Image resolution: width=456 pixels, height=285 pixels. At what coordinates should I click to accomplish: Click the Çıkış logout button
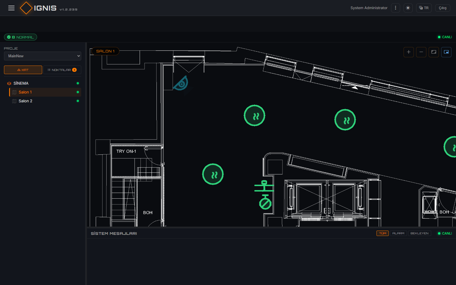click(x=443, y=8)
